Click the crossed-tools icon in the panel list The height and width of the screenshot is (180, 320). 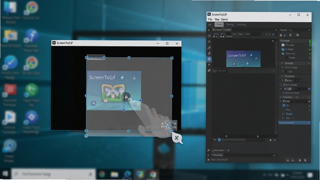click(x=283, y=54)
